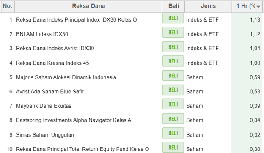Image resolution: width=264 pixels, height=153 pixels.
Task: Select the Beli column header
Action: (173, 6)
